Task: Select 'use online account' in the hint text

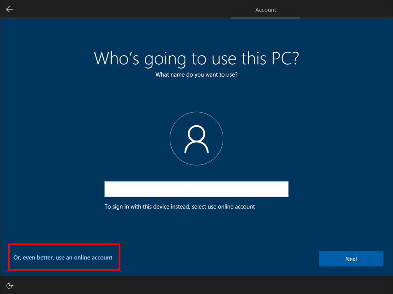Action: pos(231,207)
